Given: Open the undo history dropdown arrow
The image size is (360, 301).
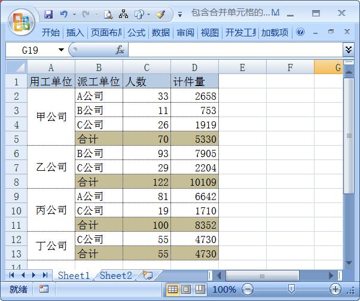Looking at the screenshot, I should click(x=74, y=14).
